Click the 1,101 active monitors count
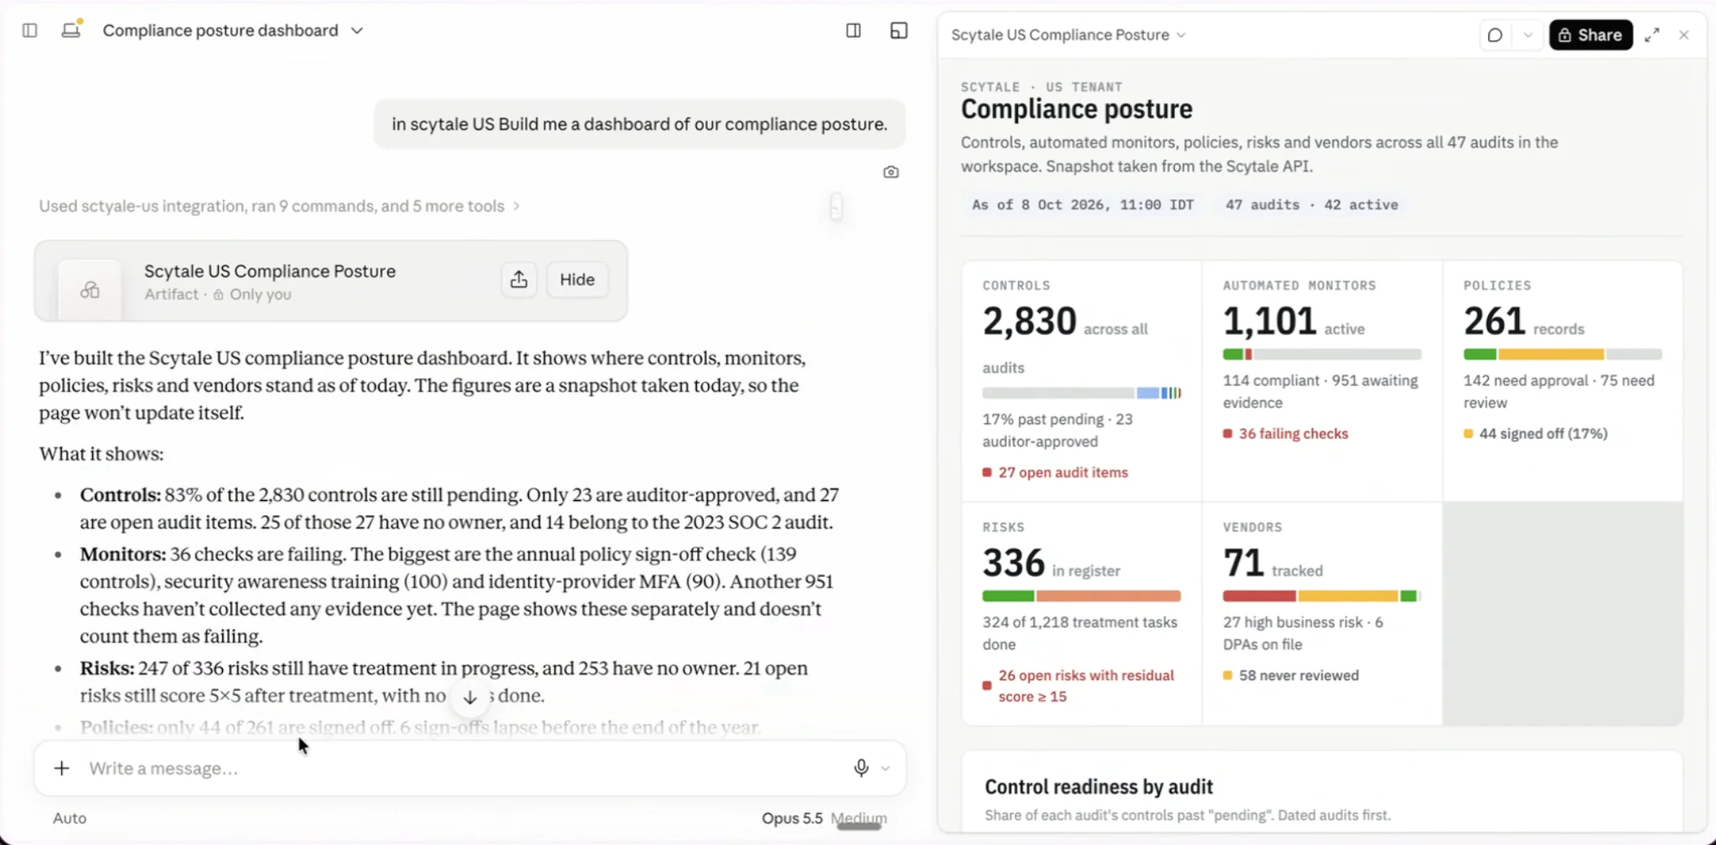The image size is (1716, 845). click(x=1269, y=321)
